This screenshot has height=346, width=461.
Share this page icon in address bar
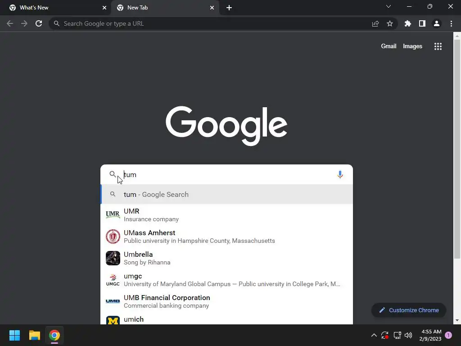point(375,23)
